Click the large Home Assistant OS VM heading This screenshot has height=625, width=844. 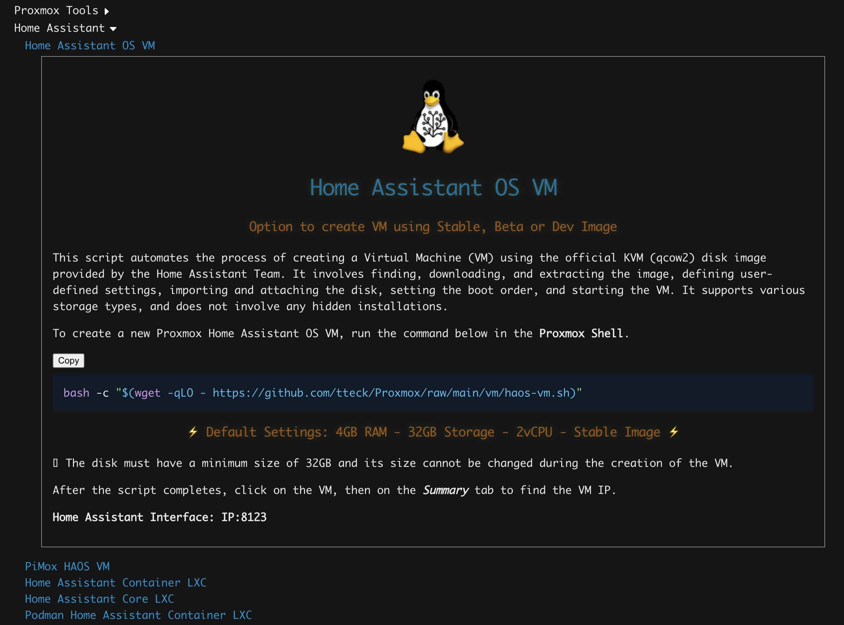(x=433, y=187)
